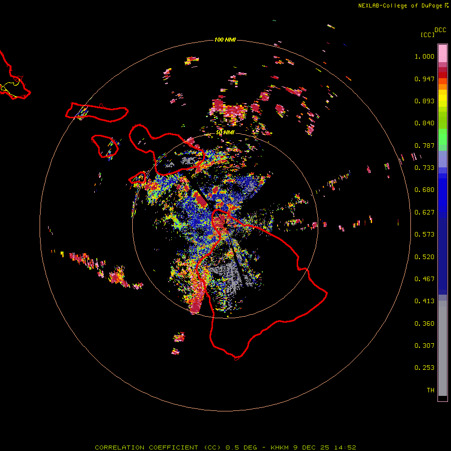Click the 0.840 legend value

coord(424,123)
